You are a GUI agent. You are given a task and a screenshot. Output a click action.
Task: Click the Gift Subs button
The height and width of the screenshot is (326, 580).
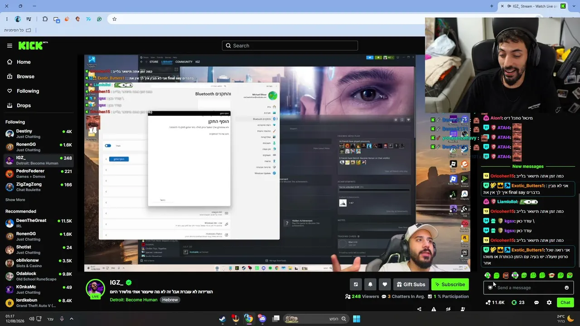coord(411,284)
